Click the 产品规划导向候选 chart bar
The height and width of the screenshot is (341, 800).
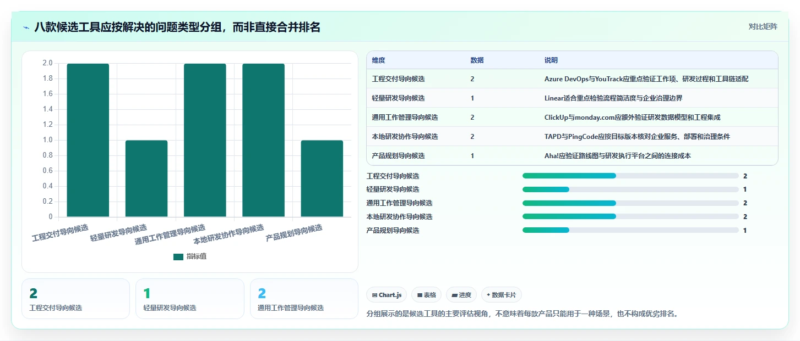tap(322, 178)
